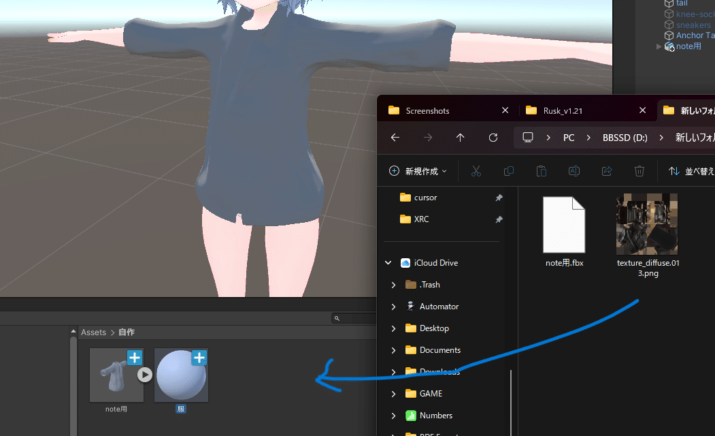This screenshot has width=715, height=436.
Task: Unpin the cursor folder via its pin icon
Action: point(499,198)
